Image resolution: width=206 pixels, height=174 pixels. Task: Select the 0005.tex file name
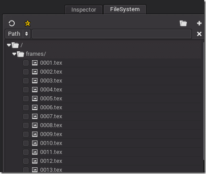(x=51, y=99)
